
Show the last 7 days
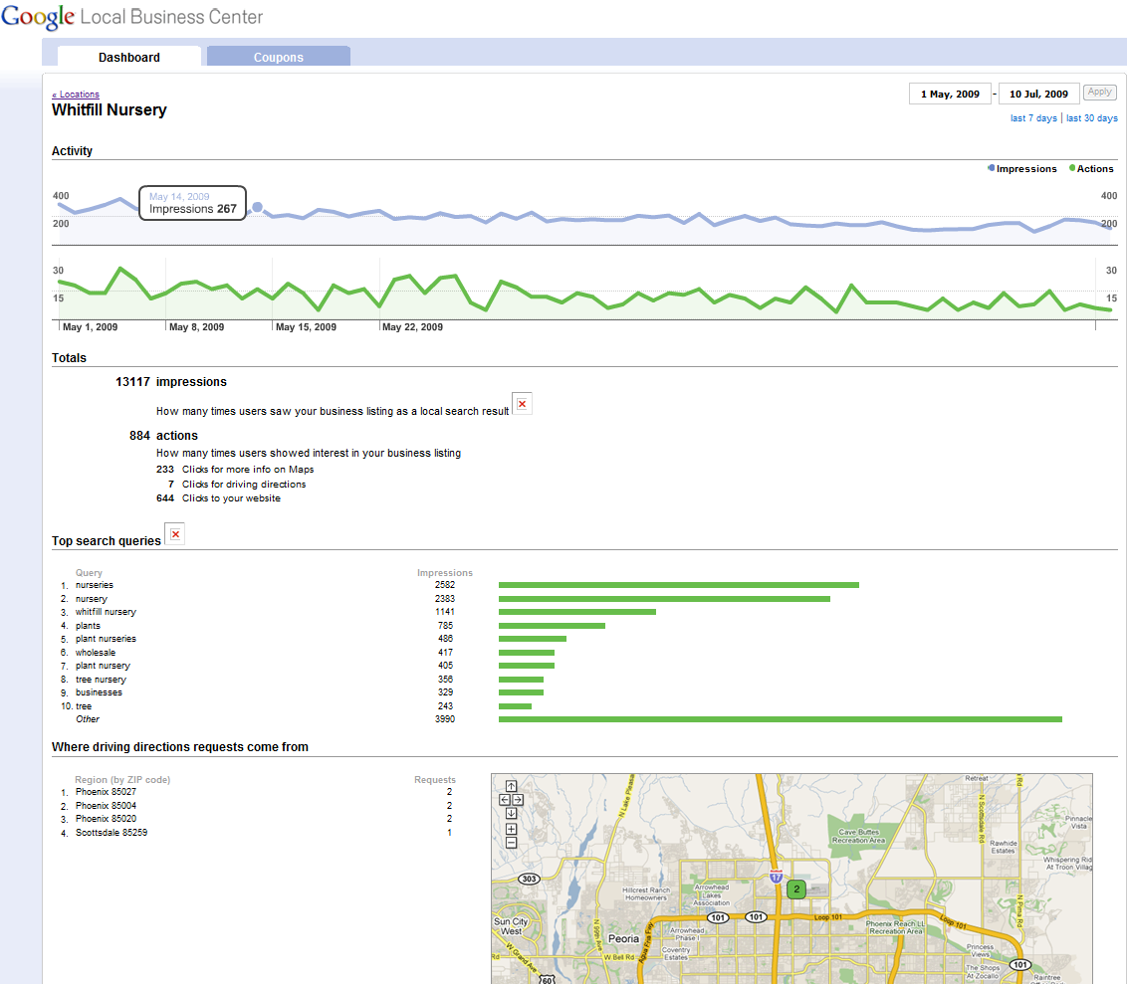point(1033,117)
